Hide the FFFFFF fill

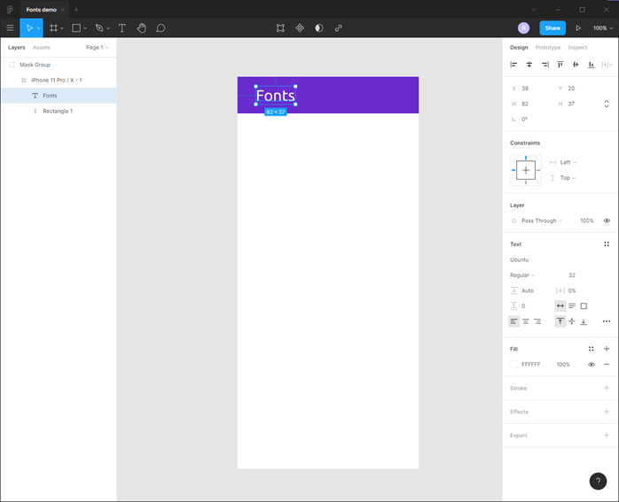[592, 364]
